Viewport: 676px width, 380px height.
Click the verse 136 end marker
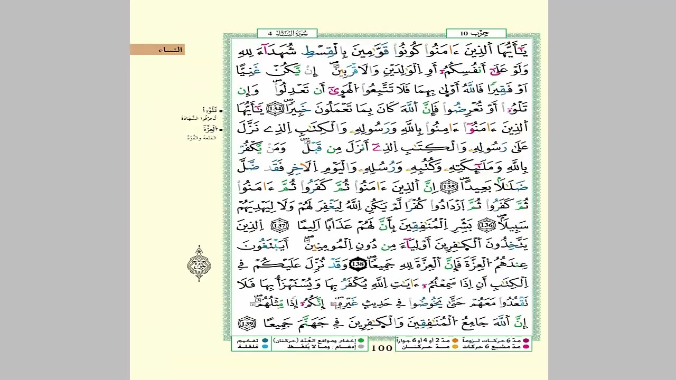tap(486, 226)
